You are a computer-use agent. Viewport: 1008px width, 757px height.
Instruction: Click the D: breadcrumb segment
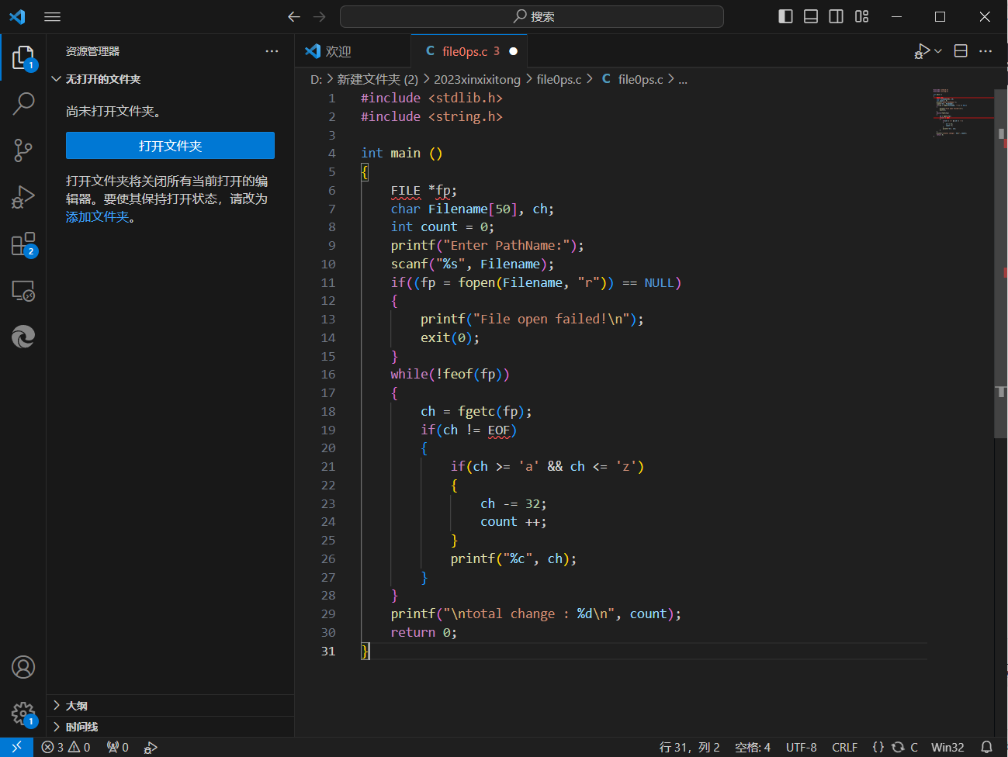click(316, 79)
